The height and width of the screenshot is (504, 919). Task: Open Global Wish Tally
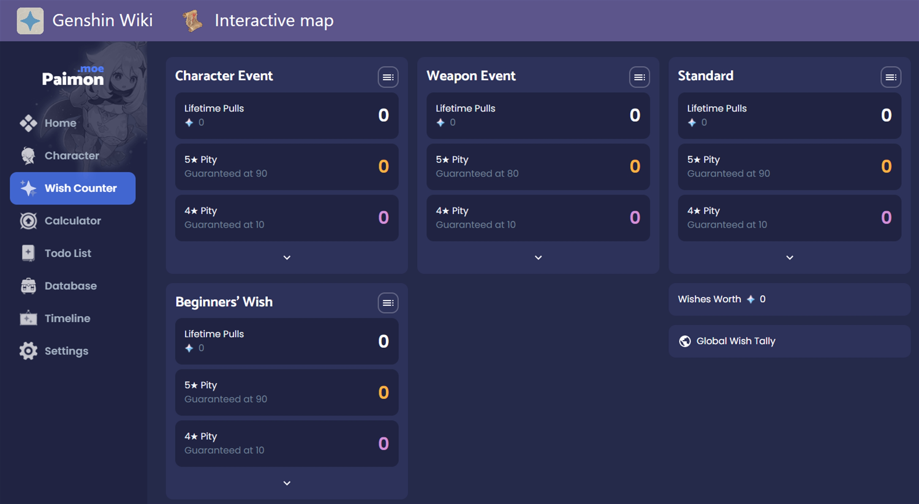736,341
